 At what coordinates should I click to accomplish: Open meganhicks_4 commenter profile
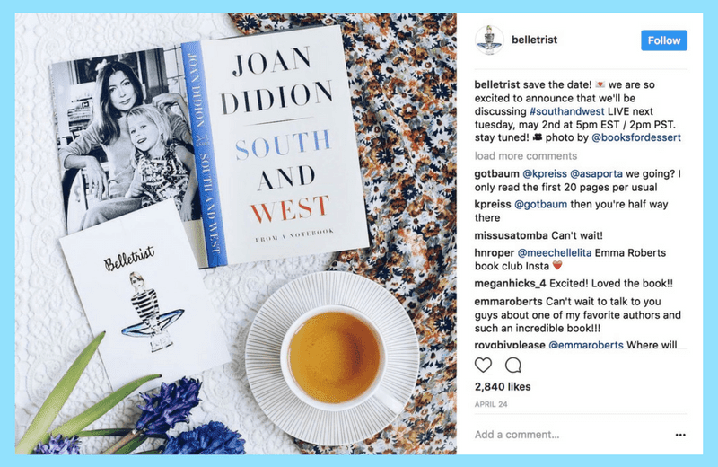click(510, 284)
